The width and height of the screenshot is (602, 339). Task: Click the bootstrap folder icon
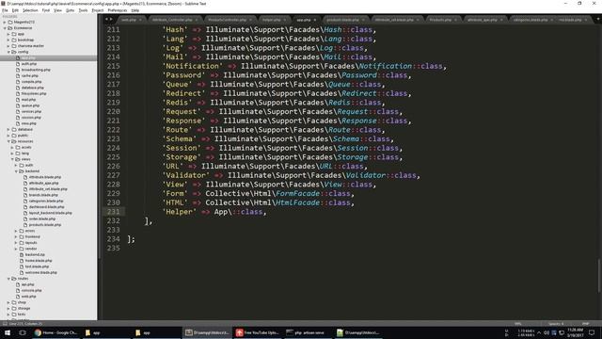coord(14,40)
